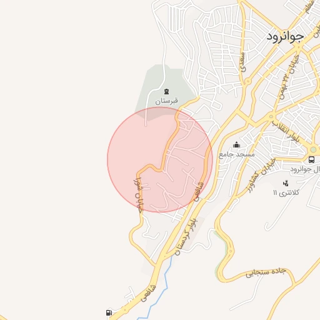Click the جوانرود city name label
The image size is (320, 320).
pyautogui.click(x=285, y=37)
